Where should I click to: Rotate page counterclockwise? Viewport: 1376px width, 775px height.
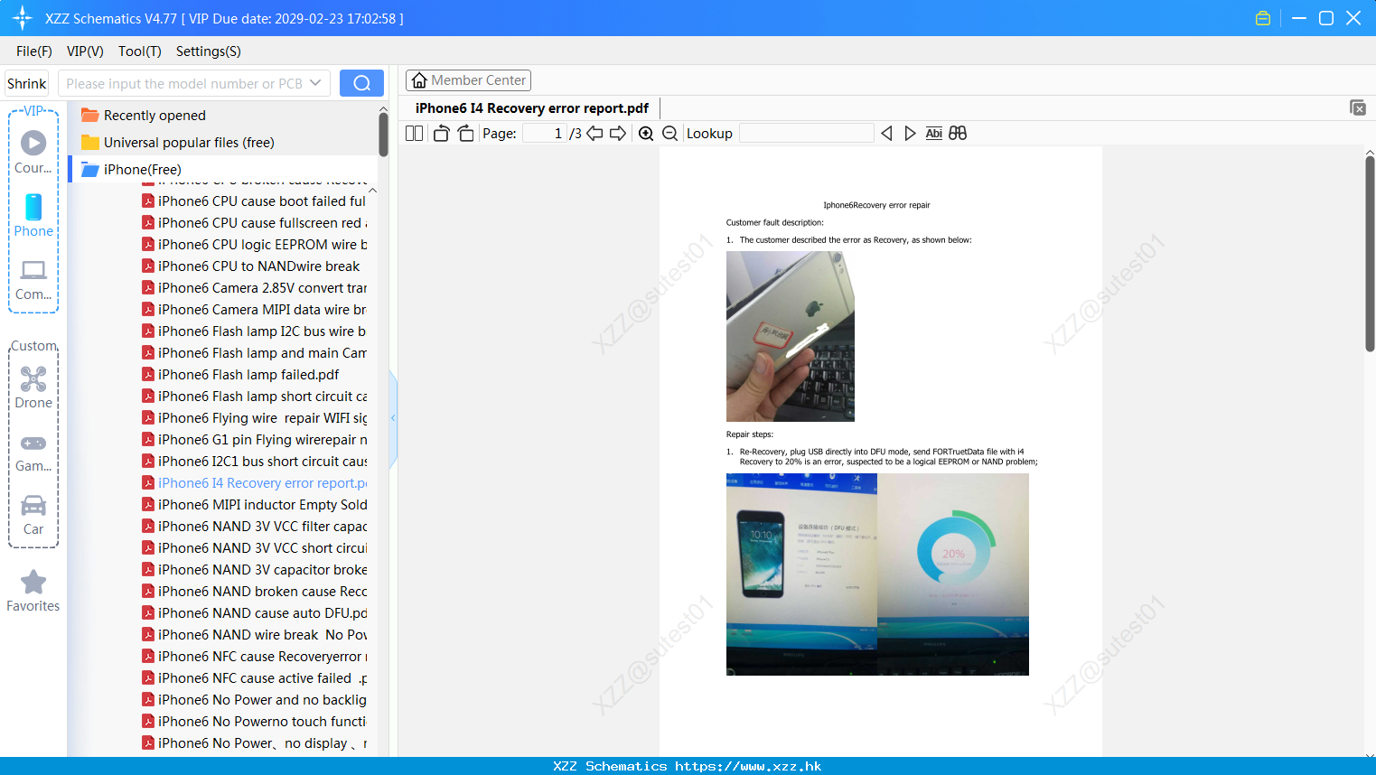click(441, 133)
